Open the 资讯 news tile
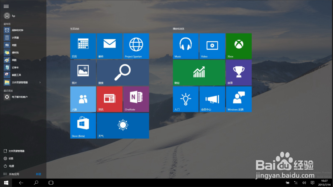The width and height of the screenshot is (333, 187). pos(110,99)
